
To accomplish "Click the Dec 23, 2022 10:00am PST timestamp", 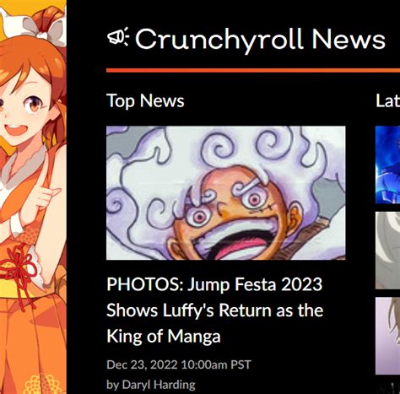I will (x=179, y=365).
